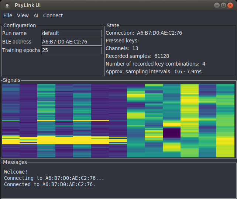Close the PsyLink UI window
The image size is (237, 199).
click(x=230, y=6)
